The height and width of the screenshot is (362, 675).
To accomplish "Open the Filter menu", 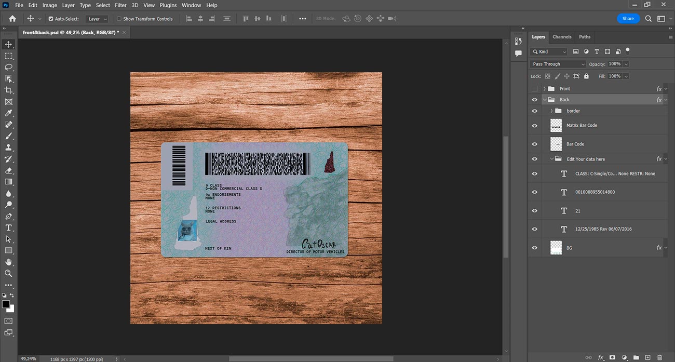I will coord(120,5).
